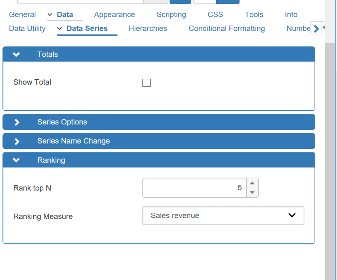Click the overflow arrow to reveal hidden tabs
Screen dimensions: 337x280
coord(316,28)
